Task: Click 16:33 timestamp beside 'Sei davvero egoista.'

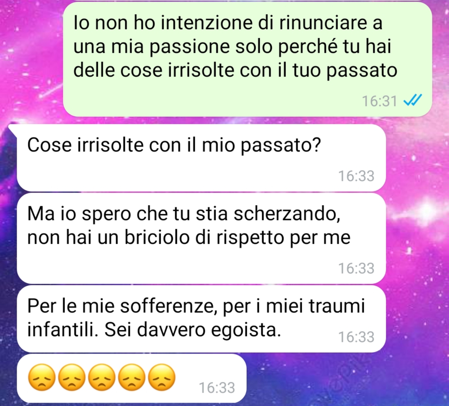Action: (x=356, y=337)
